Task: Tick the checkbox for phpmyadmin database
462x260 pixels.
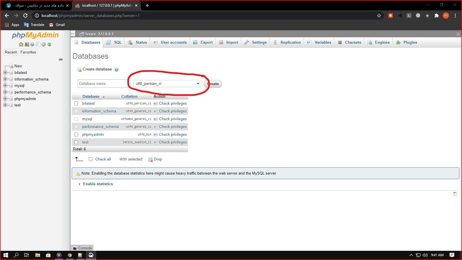Action: pyautogui.click(x=76, y=135)
